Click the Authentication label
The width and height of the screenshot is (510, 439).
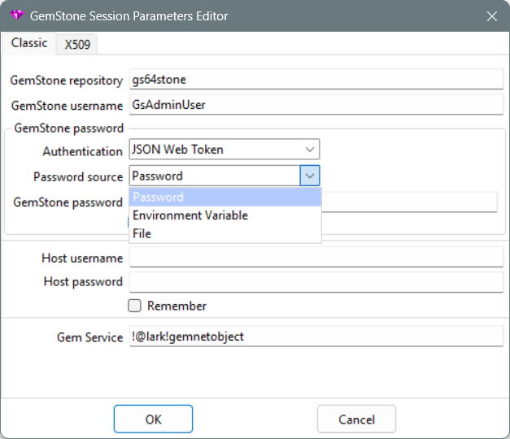83,151
